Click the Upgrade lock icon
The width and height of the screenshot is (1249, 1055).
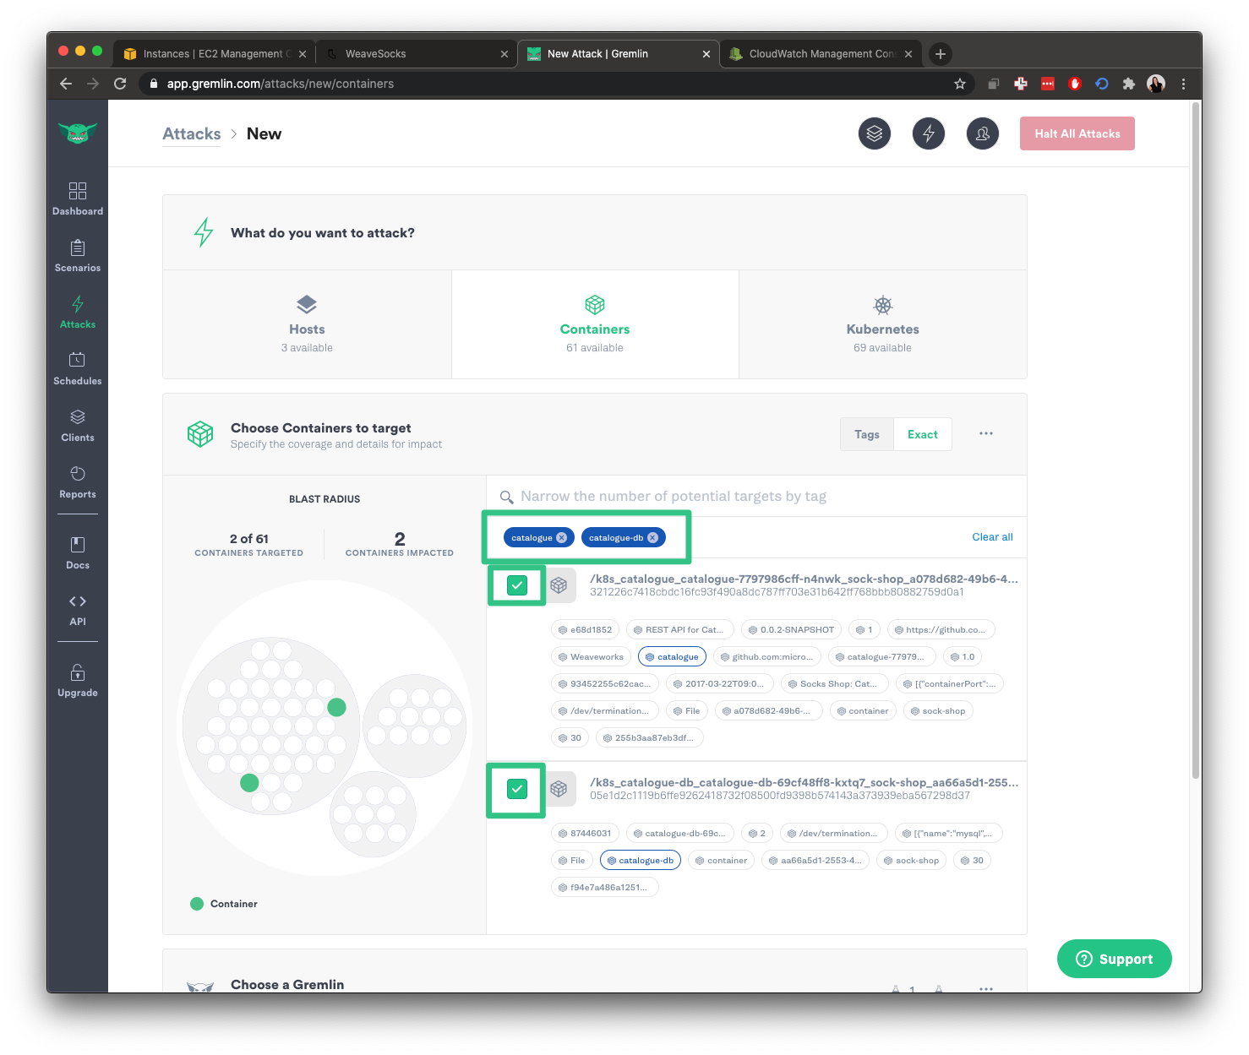pyautogui.click(x=78, y=673)
